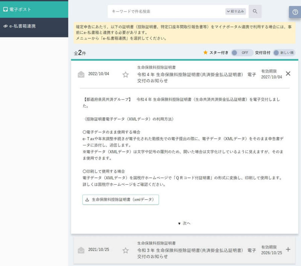The width and height of the screenshot is (301, 266).
Task: Click the 【都道府県民共済グループ】 text
Action: 107,99
